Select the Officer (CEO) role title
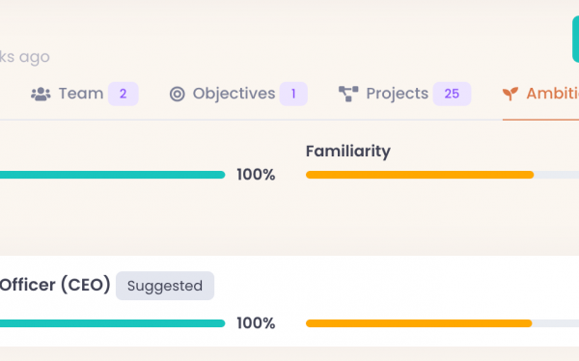 (x=55, y=285)
